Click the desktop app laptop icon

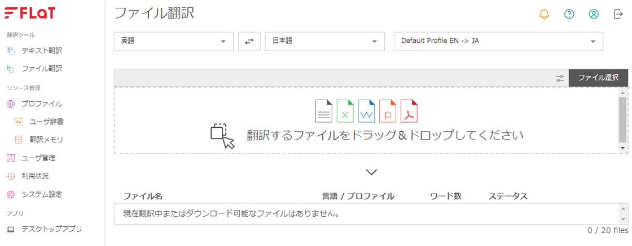pyautogui.click(x=11, y=230)
